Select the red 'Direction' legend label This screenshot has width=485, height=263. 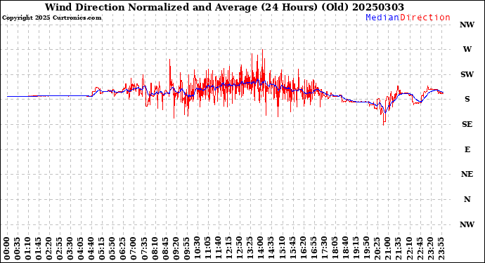pos(425,18)
